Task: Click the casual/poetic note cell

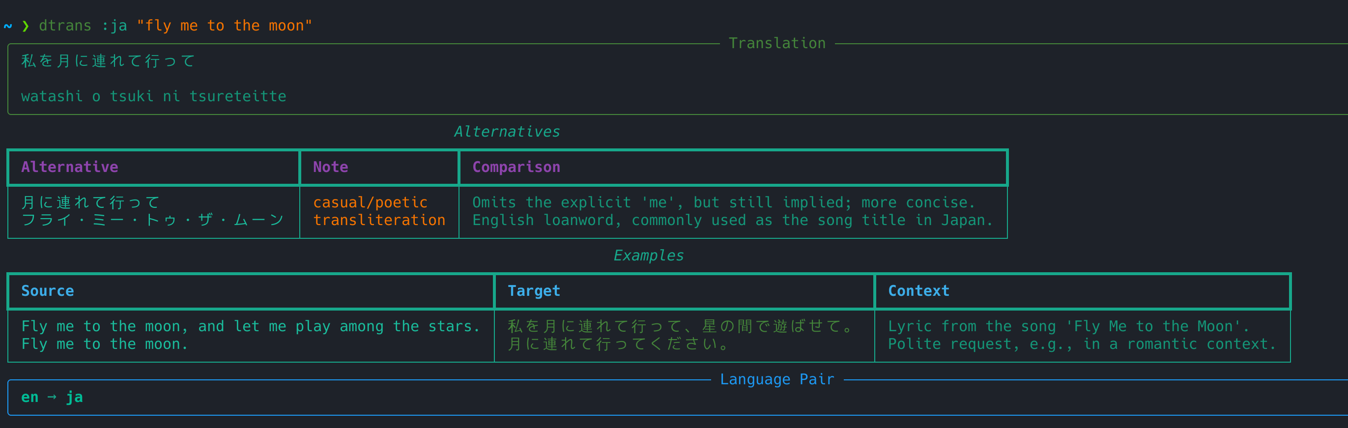Action: 371,202
